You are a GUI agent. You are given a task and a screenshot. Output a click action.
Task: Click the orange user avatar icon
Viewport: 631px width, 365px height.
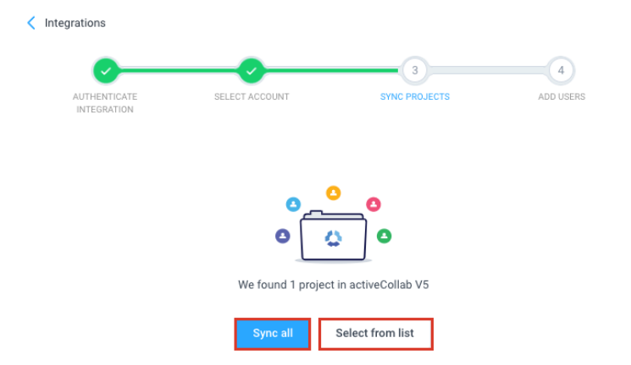pos(334,193)
